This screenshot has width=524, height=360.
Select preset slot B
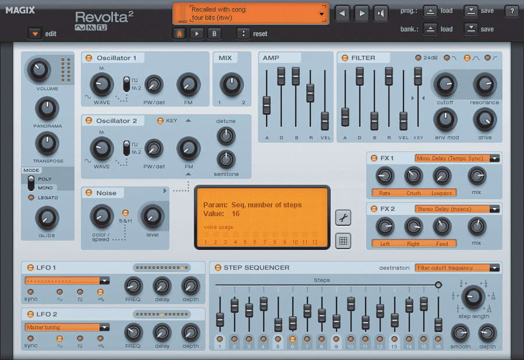pyautogui.click(x=214, y=34)
